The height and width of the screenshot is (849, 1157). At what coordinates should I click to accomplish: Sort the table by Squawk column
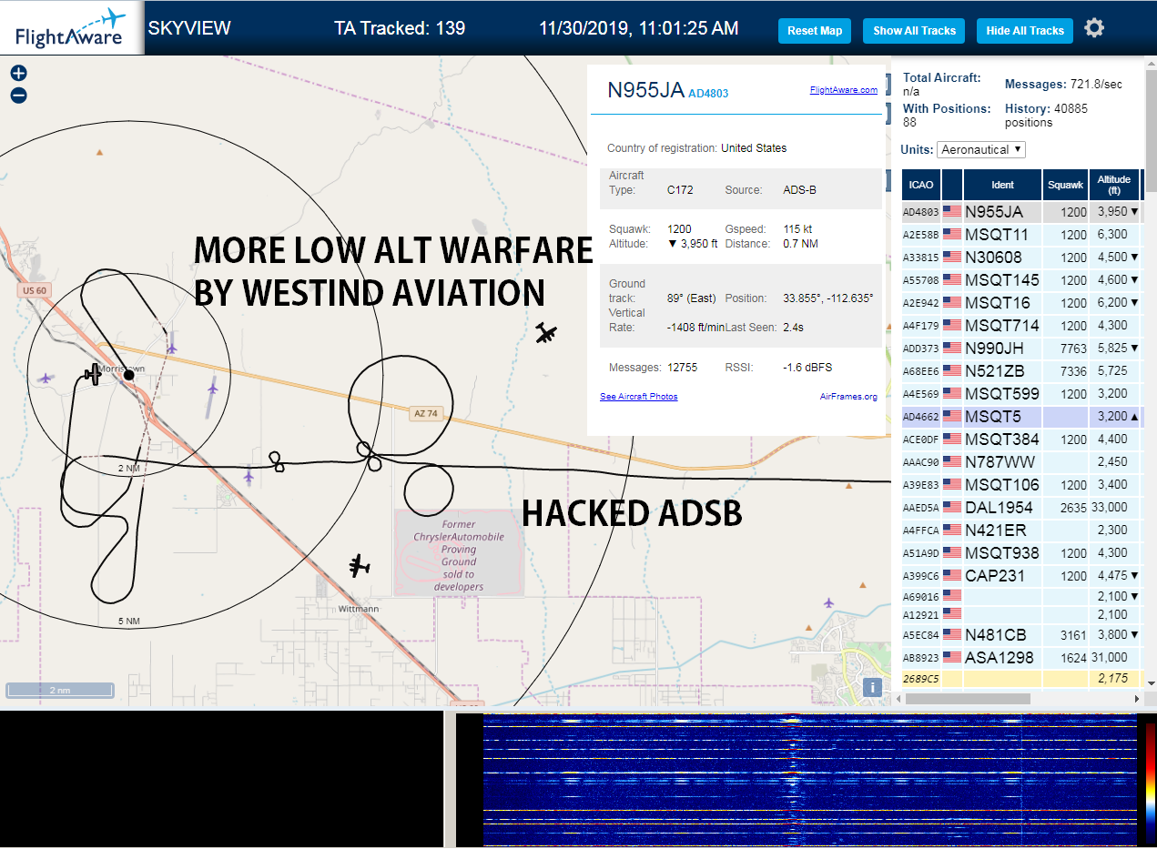(x=1066, y=185)
